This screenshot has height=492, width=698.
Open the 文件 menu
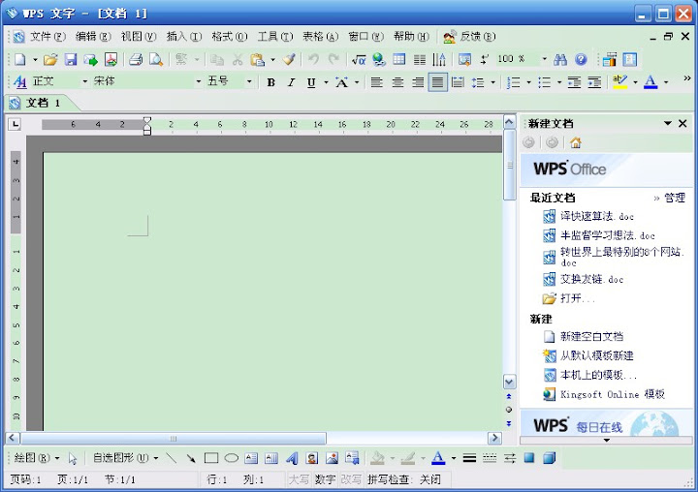48,37
